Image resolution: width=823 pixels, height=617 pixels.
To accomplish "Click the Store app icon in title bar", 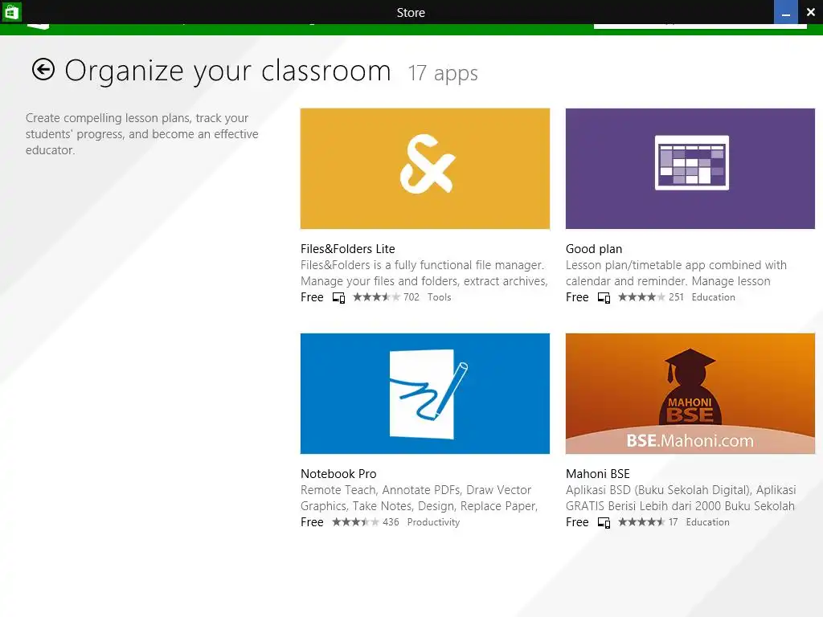I will 11,11.
